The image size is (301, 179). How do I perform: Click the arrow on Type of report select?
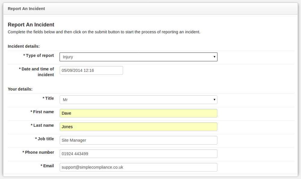214,57
